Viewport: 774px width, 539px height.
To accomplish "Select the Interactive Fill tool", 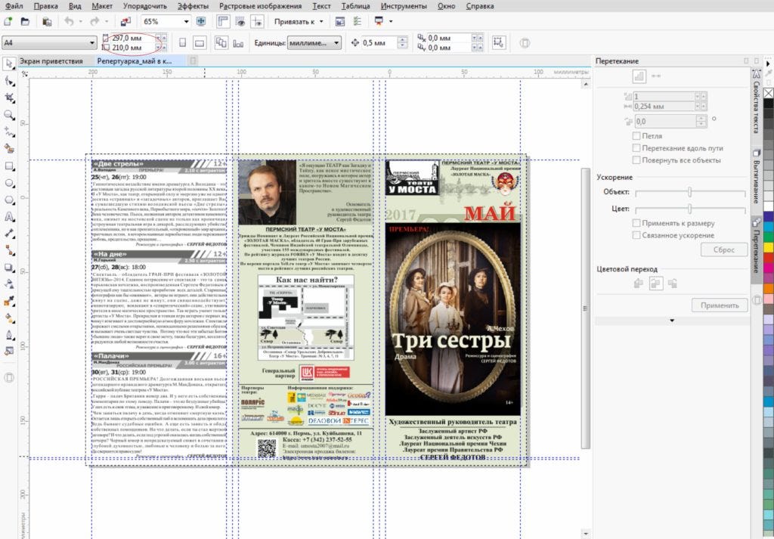I will coord(9,318).
